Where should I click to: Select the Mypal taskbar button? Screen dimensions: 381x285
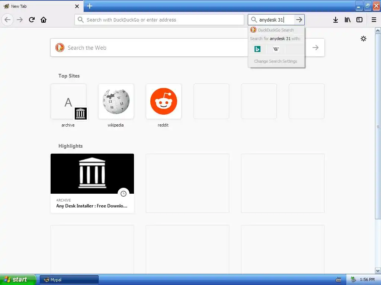point(69,280)
